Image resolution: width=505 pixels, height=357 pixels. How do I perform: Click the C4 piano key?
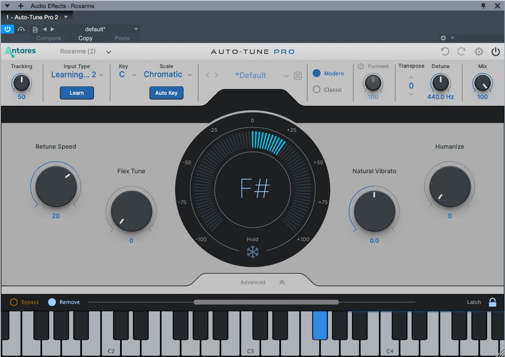pos(390,348)
